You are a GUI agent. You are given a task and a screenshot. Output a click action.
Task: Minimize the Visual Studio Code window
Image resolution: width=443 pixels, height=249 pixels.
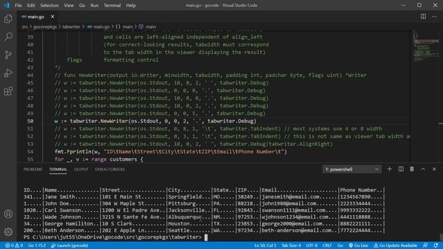pyautogui.click(x=404, y=6)
